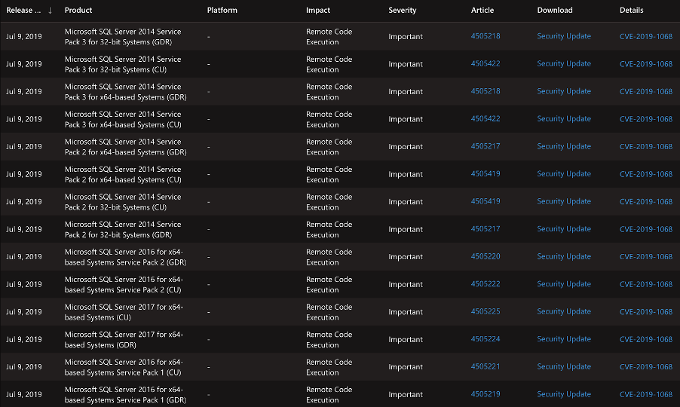Open article 4505422 for SP3 32-bit CU
Screen dimensions: 680x407
[485, 64]
